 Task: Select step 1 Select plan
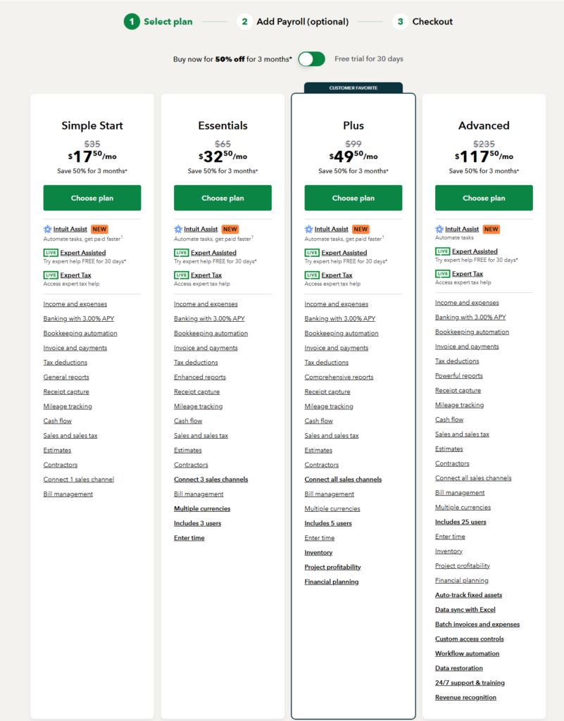[x=161, y=22]
